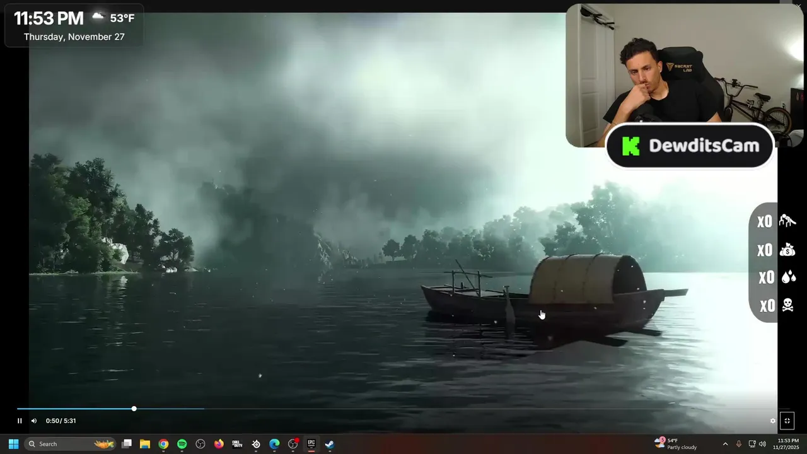Click the microphone tray icon

(x=738, y=444)
